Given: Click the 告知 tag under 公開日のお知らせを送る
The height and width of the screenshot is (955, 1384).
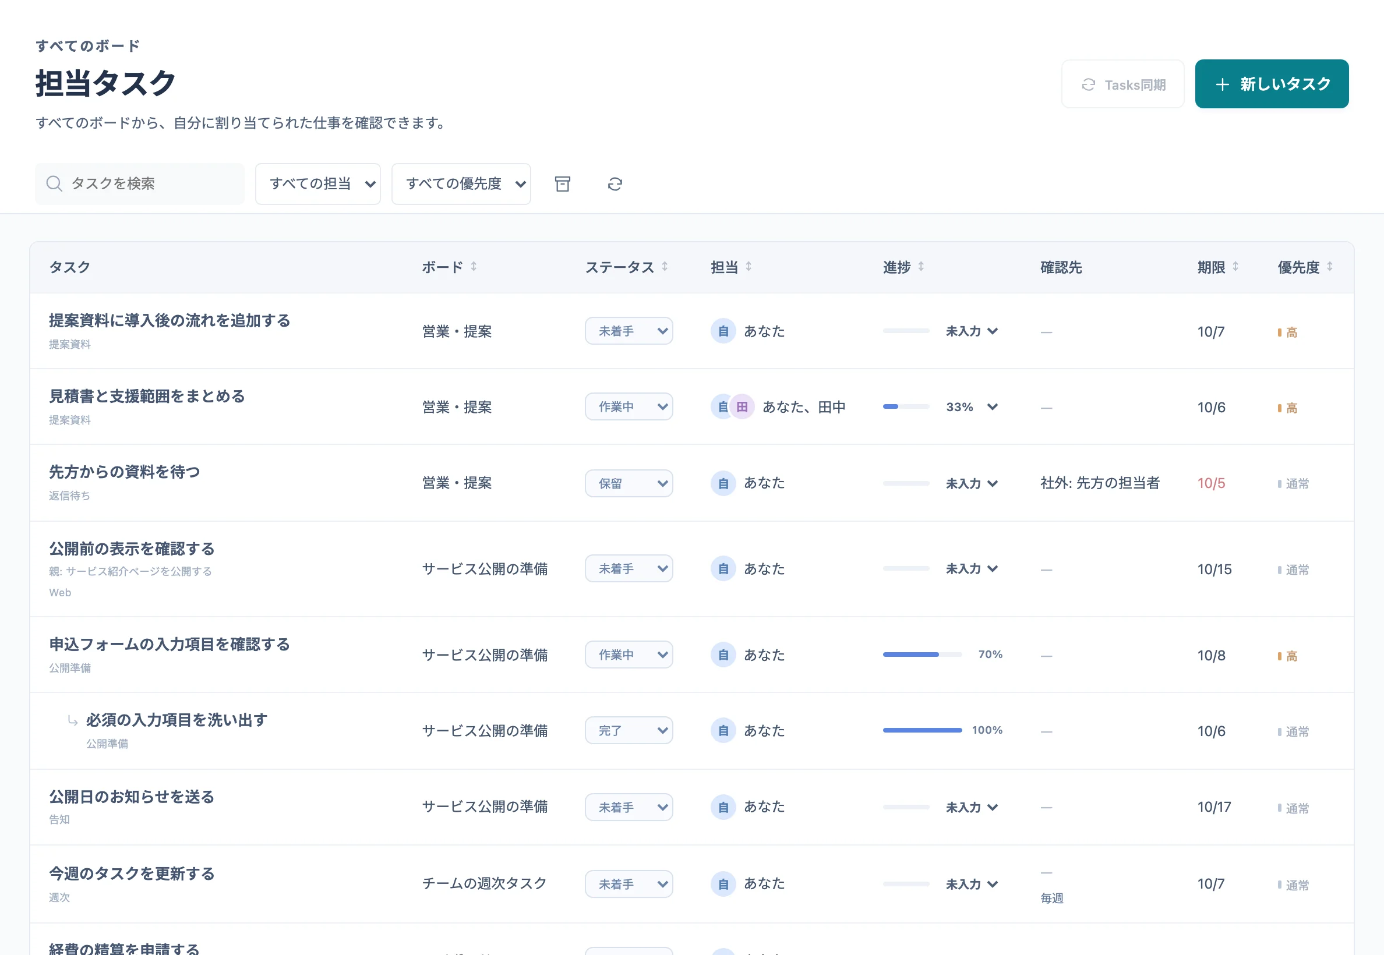Looking at the screenshot, I should tap(59, 819).
